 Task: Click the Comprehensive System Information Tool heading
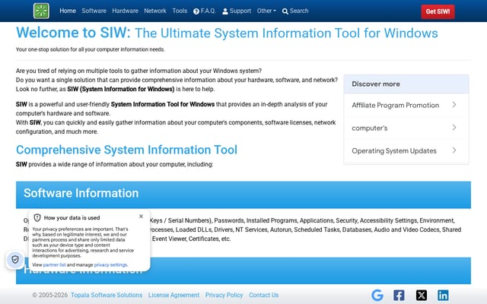(x=126, y=150)
